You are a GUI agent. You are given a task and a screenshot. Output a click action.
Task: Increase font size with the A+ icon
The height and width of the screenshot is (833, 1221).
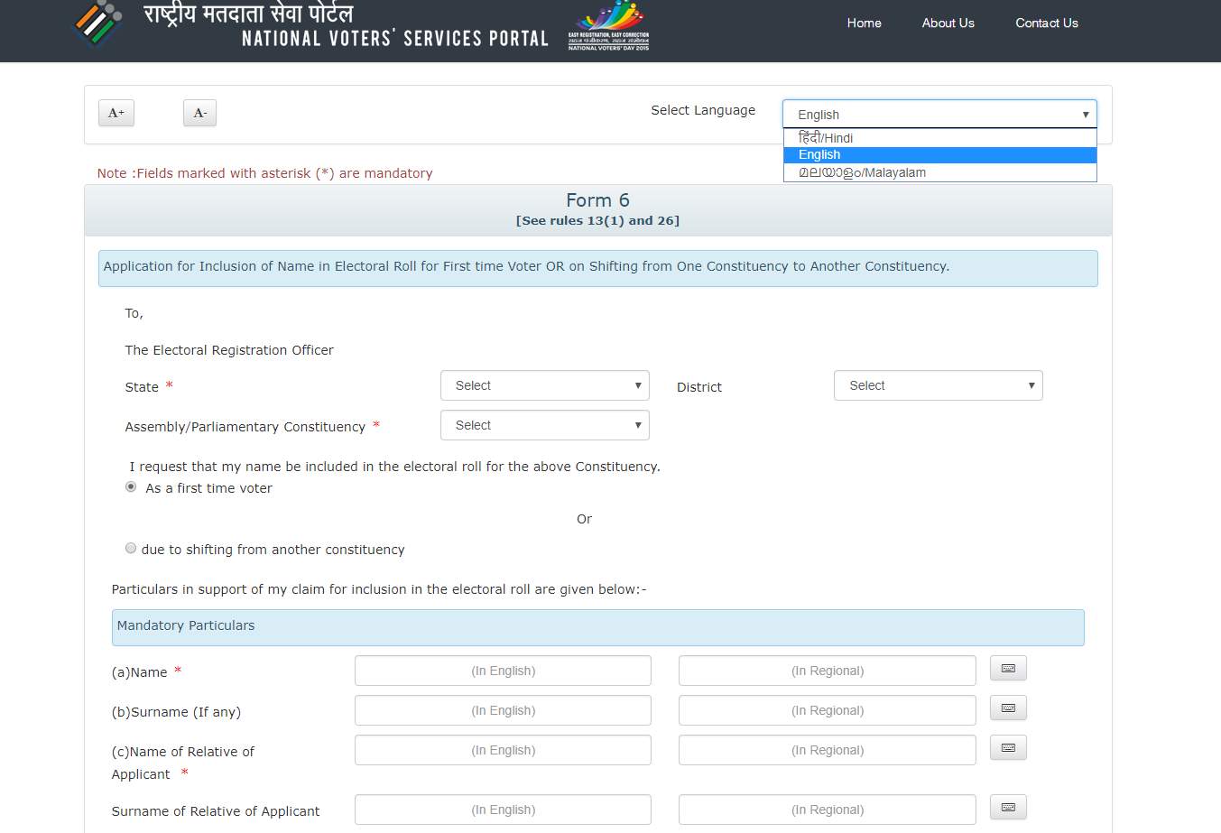coord(116,112)
